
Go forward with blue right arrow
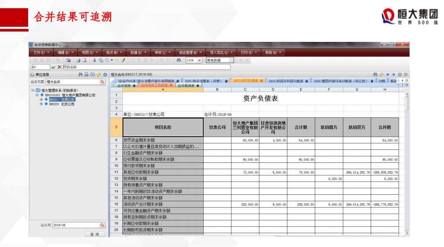coord(393,75)
